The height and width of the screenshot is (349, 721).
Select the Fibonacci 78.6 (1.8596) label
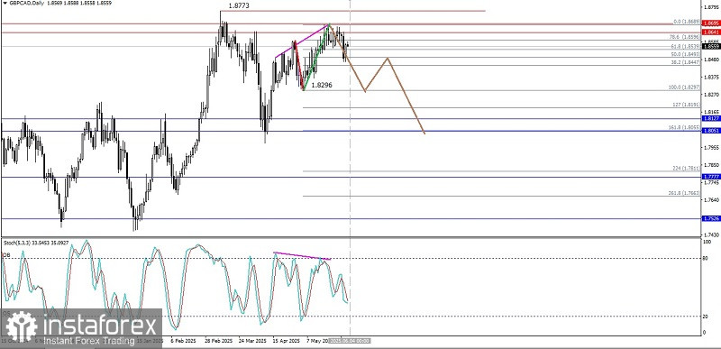[x=685, y=37]
